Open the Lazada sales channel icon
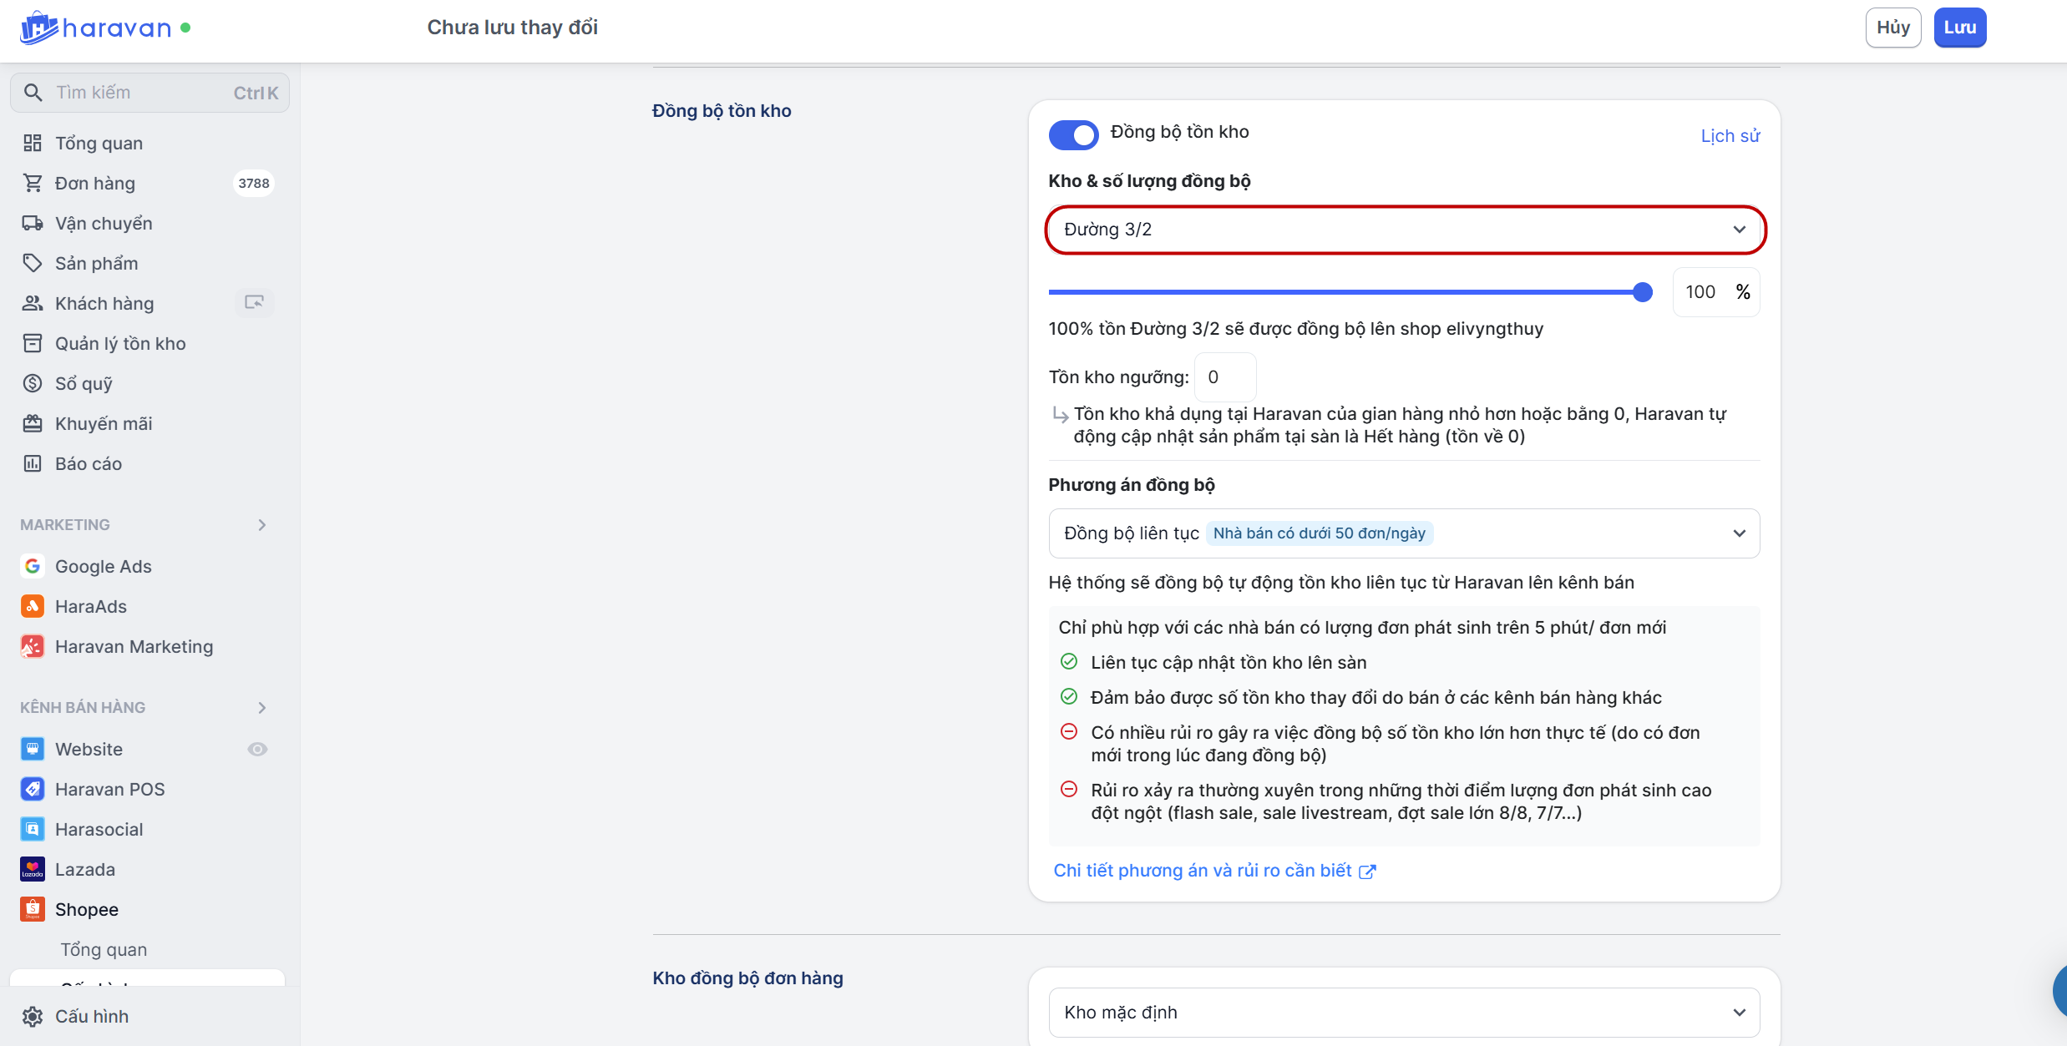This screenshot has width=2067, height=1046. pos(33,869)
